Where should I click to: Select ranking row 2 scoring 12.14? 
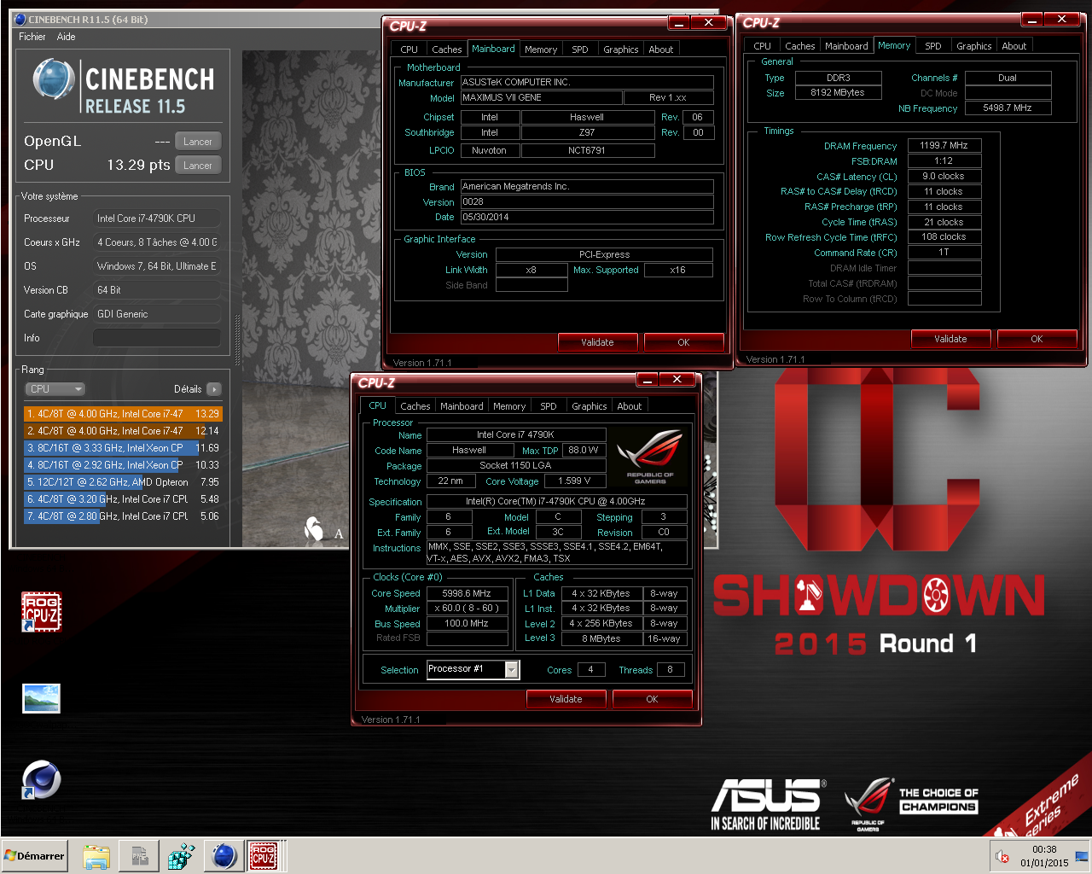(124, 431)
